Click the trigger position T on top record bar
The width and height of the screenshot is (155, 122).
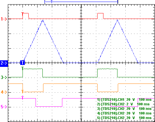[x=52, y=2]
